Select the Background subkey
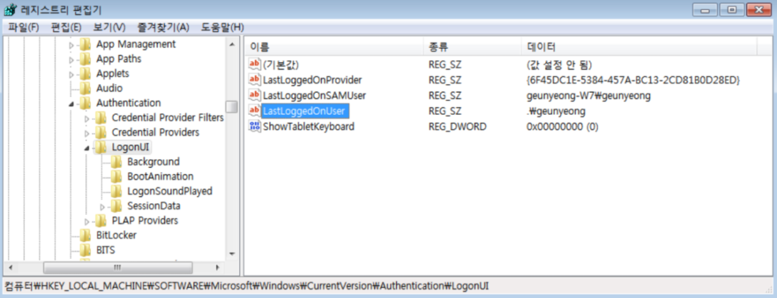Viewport: 777px width, 298px height. pyautogui.click(x=153, y=162)
